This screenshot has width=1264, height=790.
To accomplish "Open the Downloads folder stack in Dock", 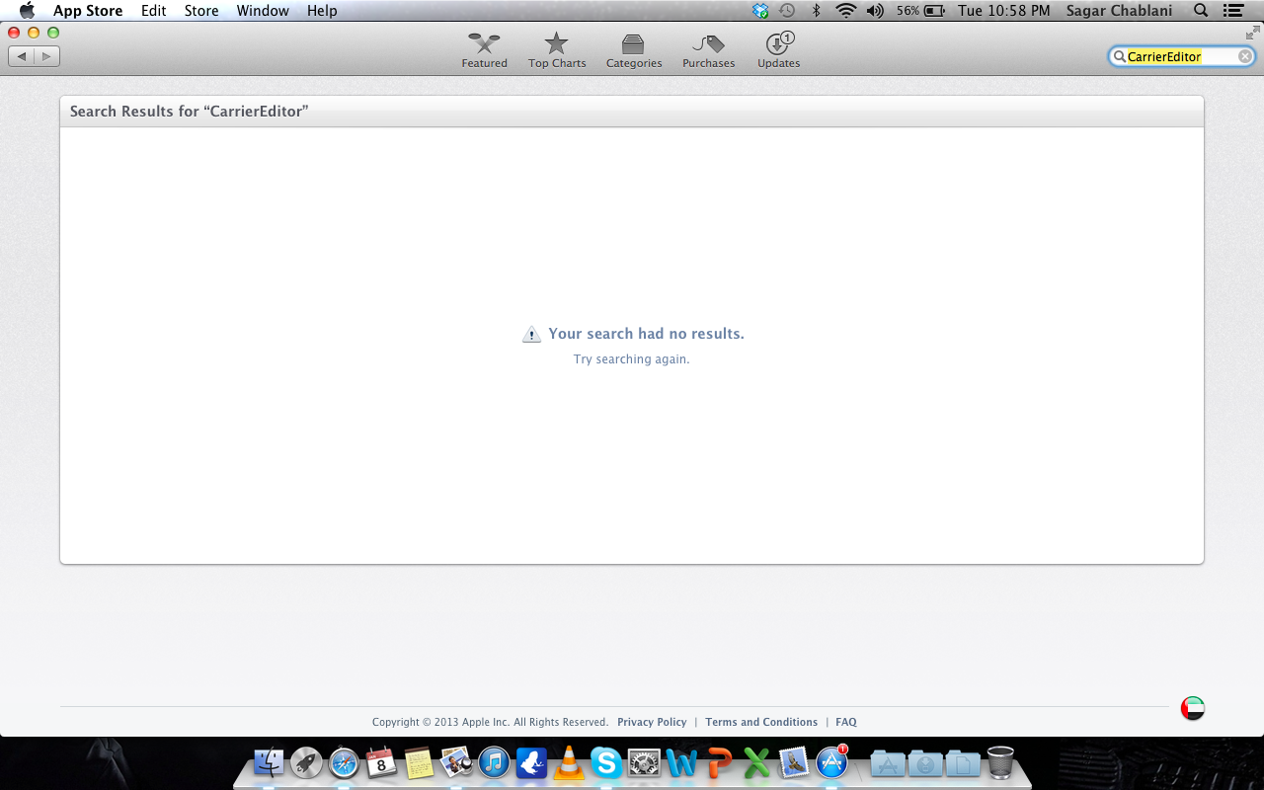I will coord(925,763).
